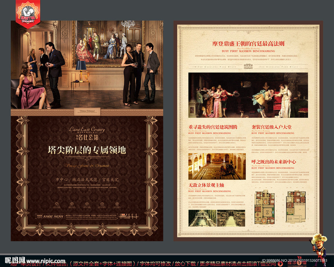Click the small plaque label below the party photo

pyautogui.click(x=87, y=112)
